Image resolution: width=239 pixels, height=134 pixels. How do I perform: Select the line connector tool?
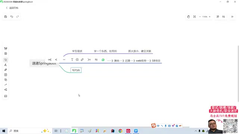6,84
